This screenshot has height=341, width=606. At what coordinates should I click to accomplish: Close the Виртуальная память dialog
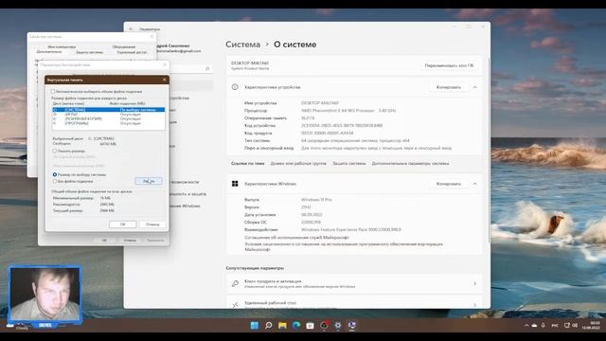click(164, 80)
